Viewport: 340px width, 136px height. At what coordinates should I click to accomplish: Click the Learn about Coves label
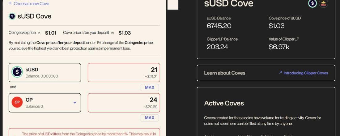click(225, 73)
